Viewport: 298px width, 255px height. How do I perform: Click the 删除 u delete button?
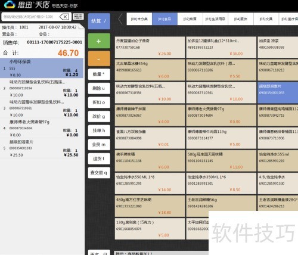(99, 88)
